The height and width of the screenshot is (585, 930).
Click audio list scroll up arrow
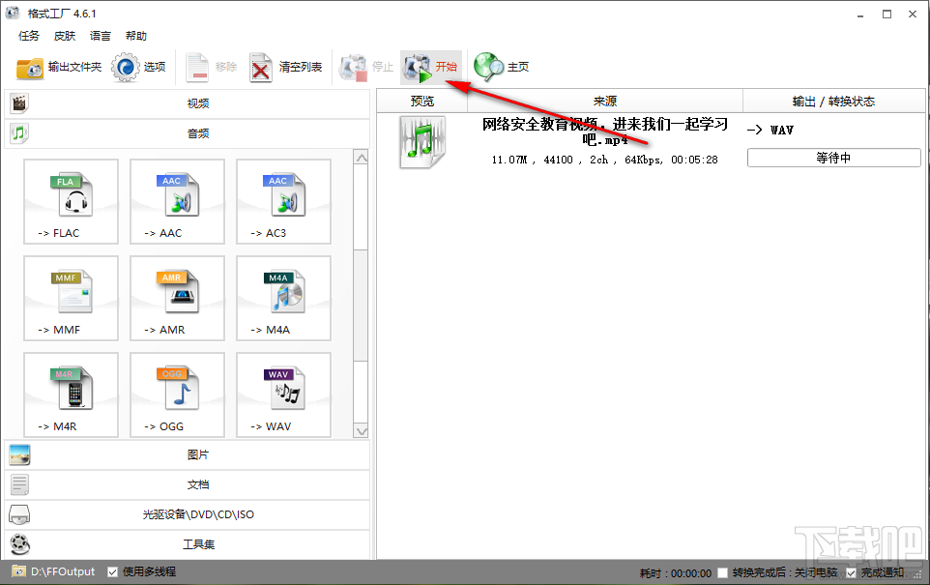tap(361, 158)
